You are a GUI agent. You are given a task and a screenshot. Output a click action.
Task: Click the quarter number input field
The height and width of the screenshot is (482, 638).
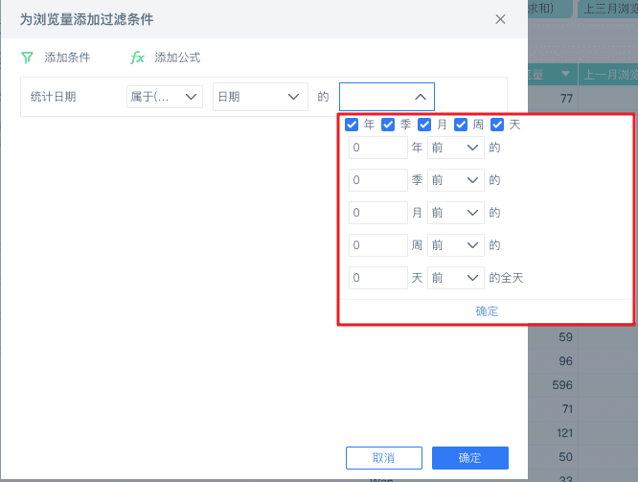pyautogui.click(x=378, y=180)
